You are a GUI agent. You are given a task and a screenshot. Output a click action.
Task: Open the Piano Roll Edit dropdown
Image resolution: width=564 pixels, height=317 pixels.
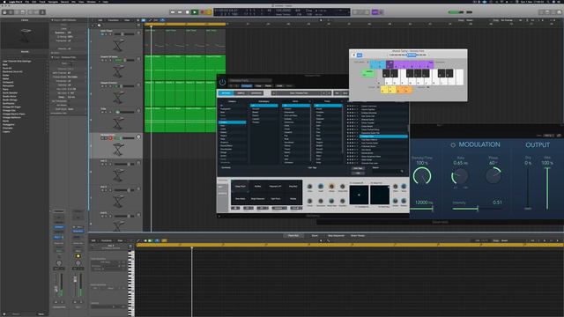pyautogui.click(x=93, y=240)
